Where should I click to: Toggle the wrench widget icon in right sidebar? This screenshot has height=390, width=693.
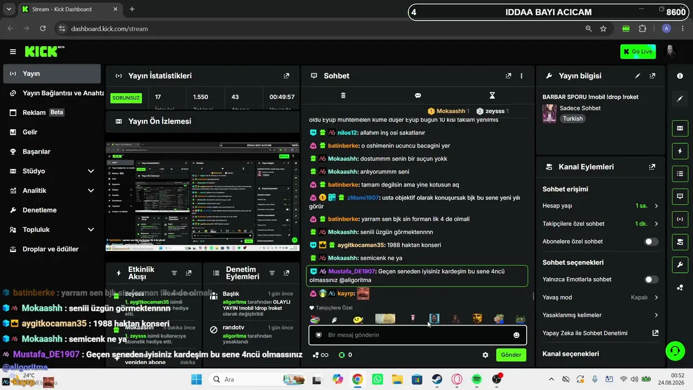coord(680,264)
